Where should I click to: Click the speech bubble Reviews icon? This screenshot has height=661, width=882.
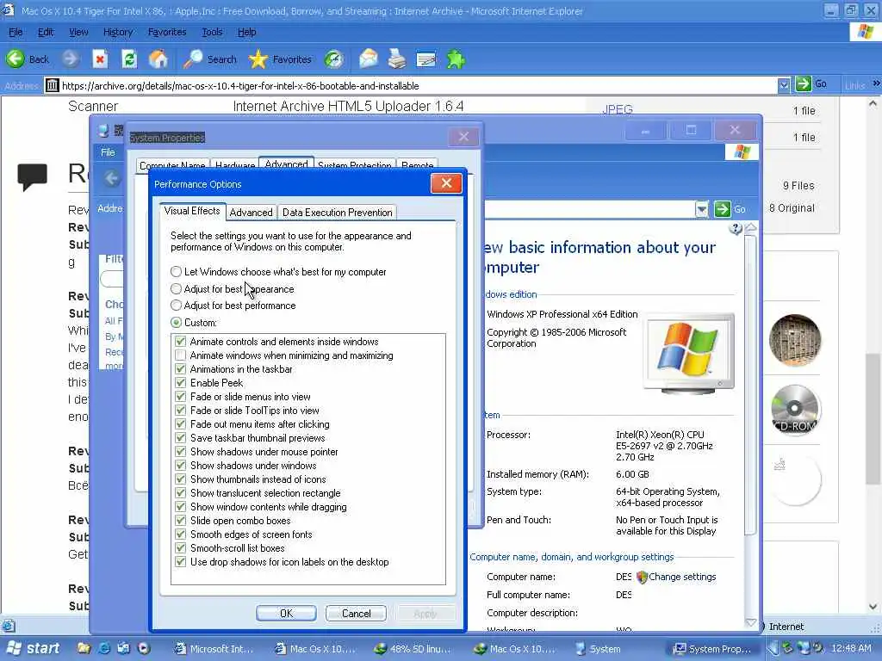(32, 176)
